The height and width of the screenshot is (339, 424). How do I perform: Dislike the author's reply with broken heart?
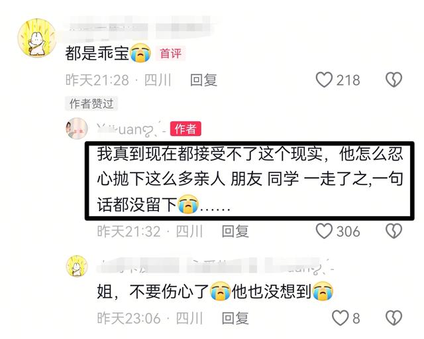point(394,231)
